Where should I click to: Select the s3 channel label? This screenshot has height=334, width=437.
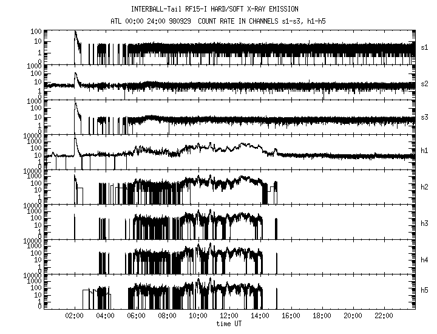[x=424, y=117]
